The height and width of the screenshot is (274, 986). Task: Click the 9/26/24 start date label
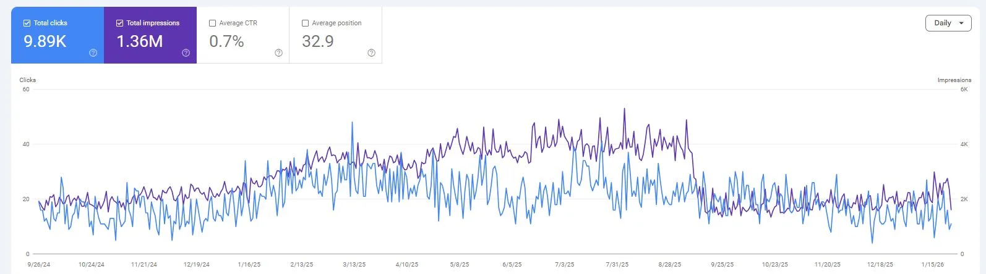click(39, 265)
